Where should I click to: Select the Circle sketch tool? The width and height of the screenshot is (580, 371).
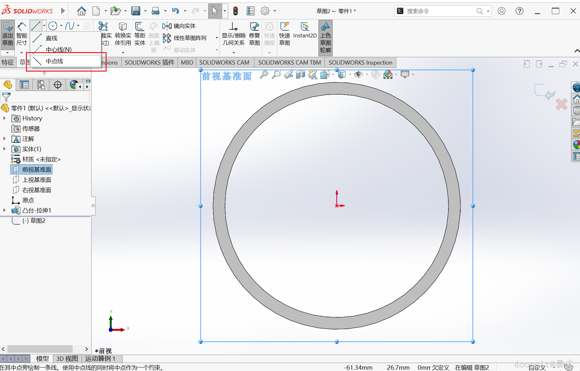[53, 26]
